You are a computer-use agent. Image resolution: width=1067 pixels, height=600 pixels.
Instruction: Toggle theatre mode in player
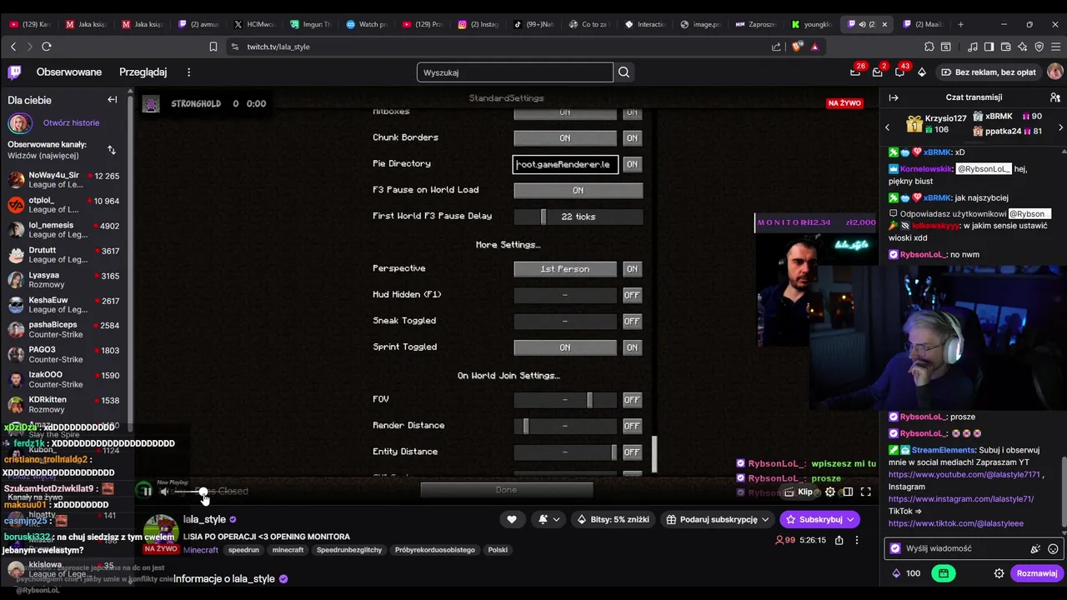pyautogui.click(x=848, y=492)
